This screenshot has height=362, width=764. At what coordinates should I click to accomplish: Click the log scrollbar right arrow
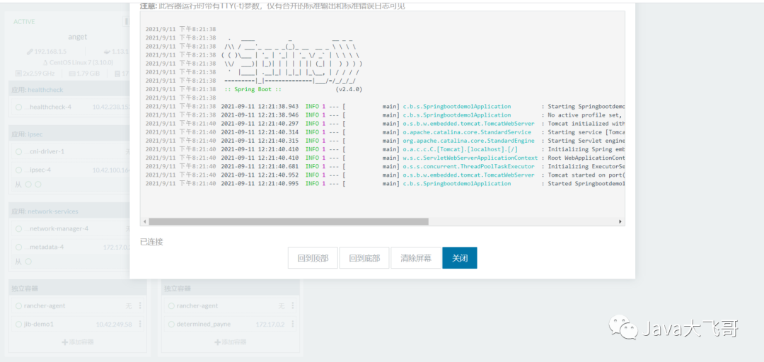pyautogui.click(x=620, y=221)
